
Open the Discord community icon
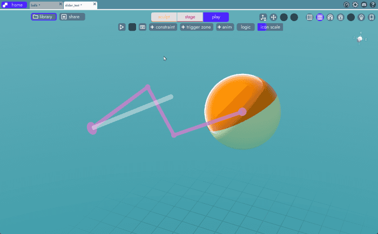coord(363,4)
